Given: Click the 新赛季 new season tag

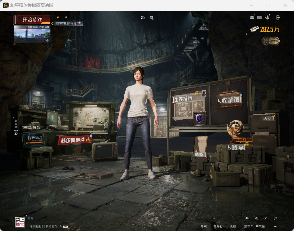Looking at the screenshot, I should pyautogui.click(x=244, y=139).
